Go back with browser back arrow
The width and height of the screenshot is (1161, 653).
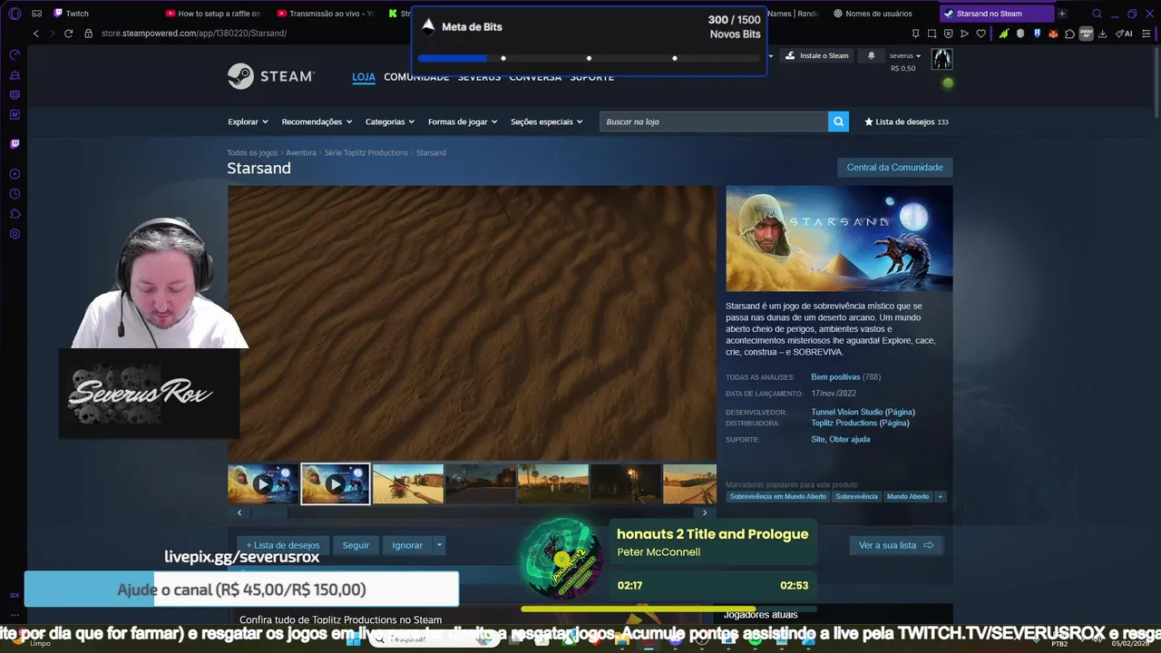[x=36, y=34]
